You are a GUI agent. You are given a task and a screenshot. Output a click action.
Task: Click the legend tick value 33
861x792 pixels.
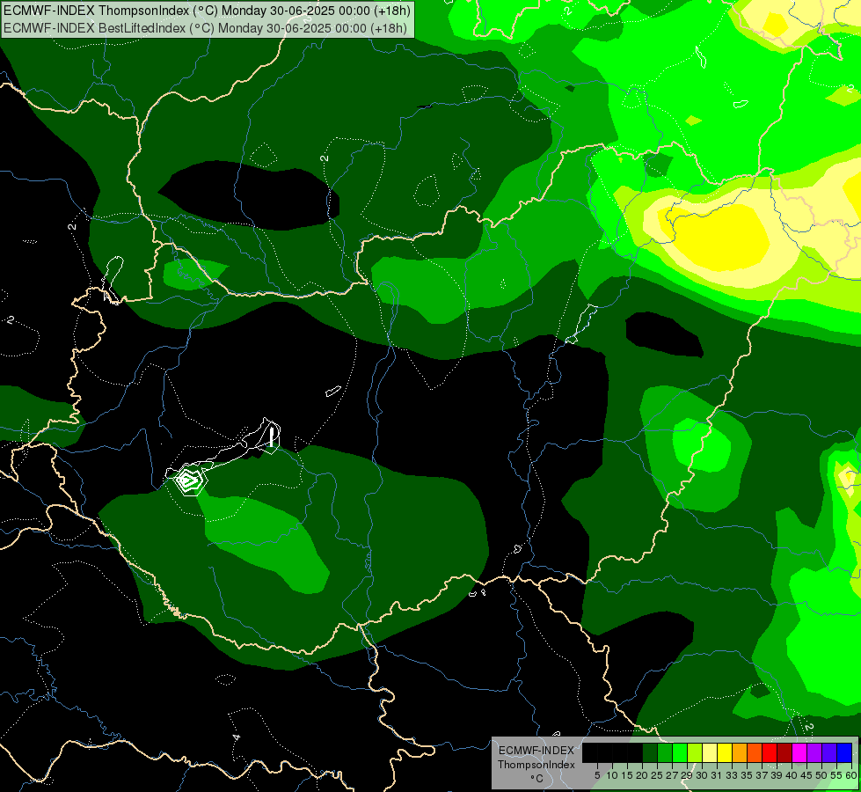732,775
